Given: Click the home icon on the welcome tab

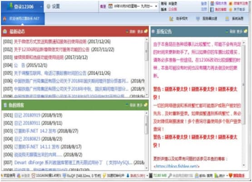Looking at the screenshot, I should tap(5, 19).
